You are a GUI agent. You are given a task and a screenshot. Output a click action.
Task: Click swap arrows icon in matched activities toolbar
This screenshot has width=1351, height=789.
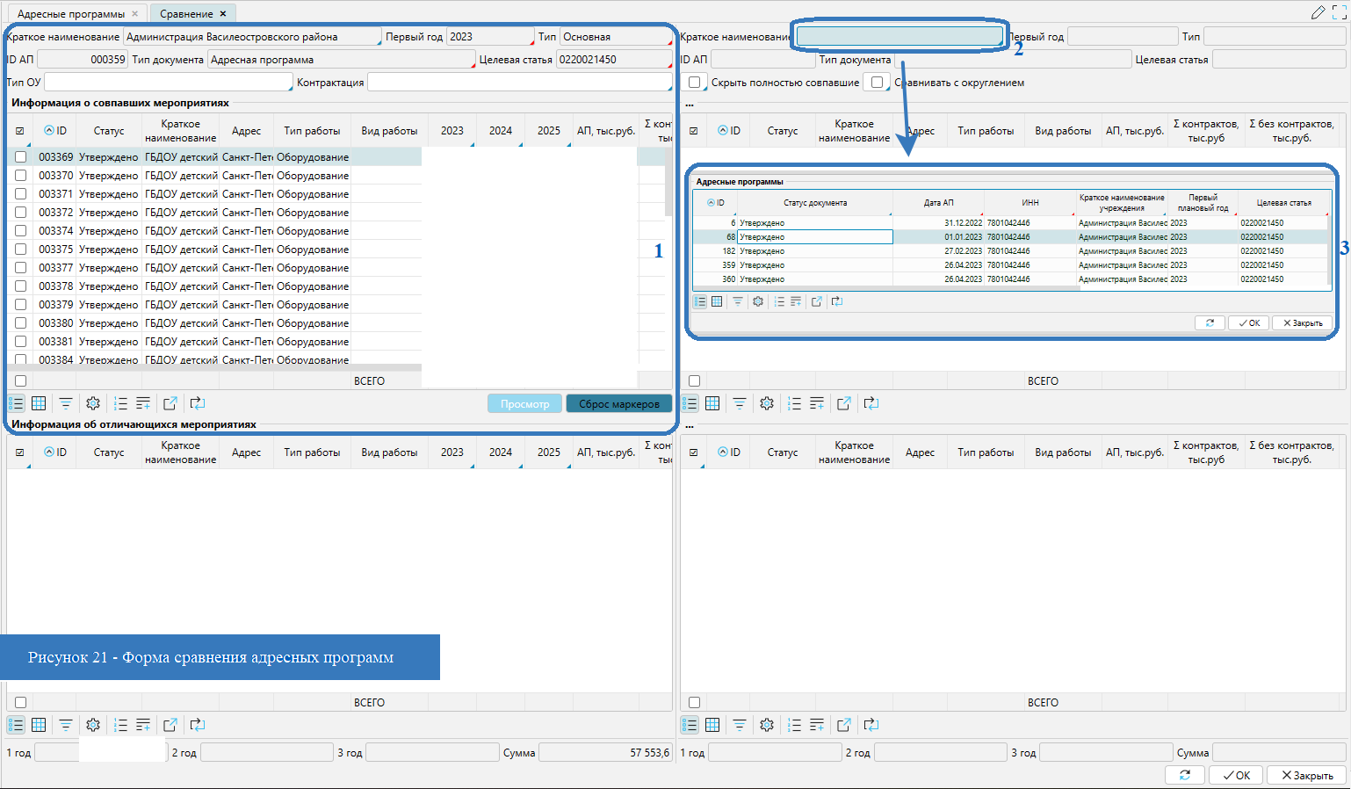(198, 403)
